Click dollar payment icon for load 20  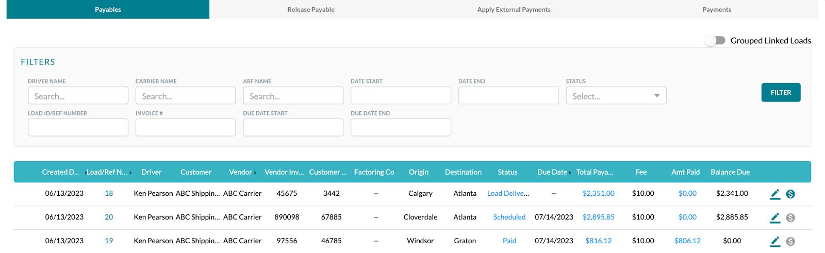[790, 218]
